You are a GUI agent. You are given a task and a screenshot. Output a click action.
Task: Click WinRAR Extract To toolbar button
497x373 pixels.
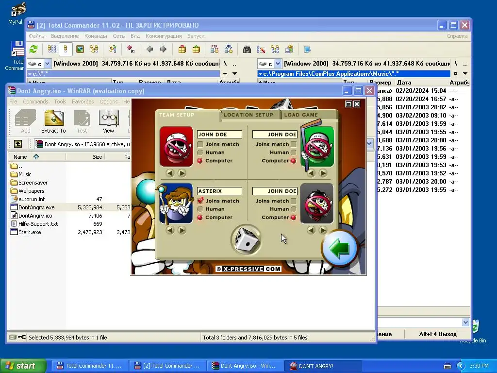[x=53, y=121]
